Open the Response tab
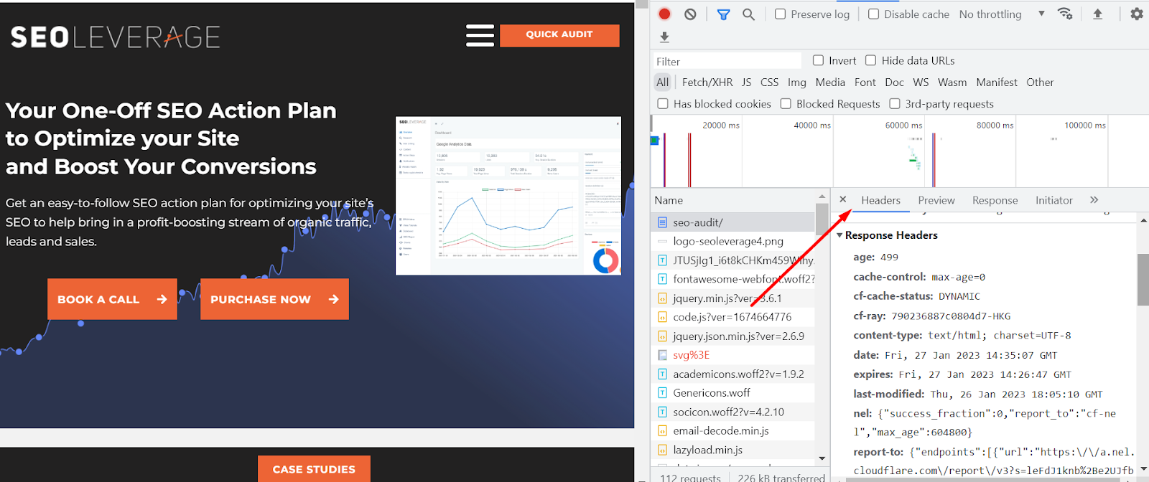 (x=995, y=200)
